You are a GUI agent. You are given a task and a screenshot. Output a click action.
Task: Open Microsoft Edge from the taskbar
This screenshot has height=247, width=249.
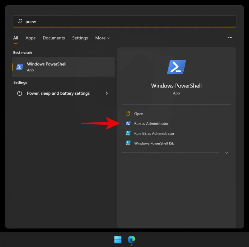pyautogui.click(x=131, y=240)
